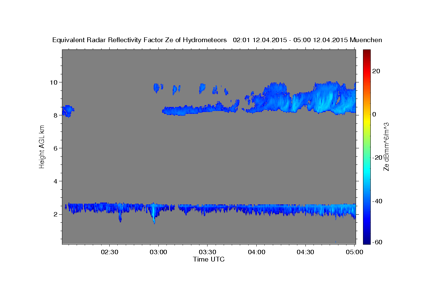Click the '03:30' time tick label
The width and height of the screenshot is (440, 293).
click(208, 252)
